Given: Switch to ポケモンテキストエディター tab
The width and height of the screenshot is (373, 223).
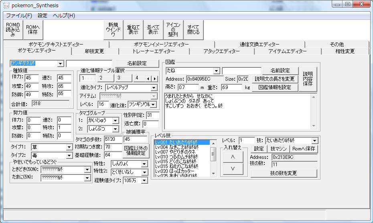Looking at the screenshot, I should [56, 44].
